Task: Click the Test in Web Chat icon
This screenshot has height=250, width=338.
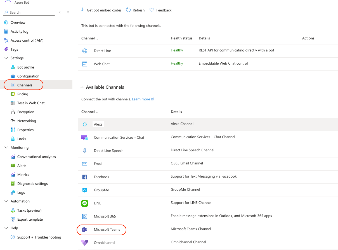Action: 13,103
